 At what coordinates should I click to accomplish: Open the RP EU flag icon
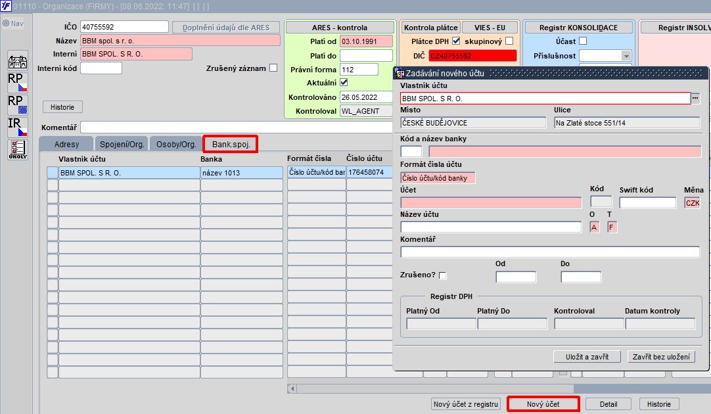(x=18, y=104)
